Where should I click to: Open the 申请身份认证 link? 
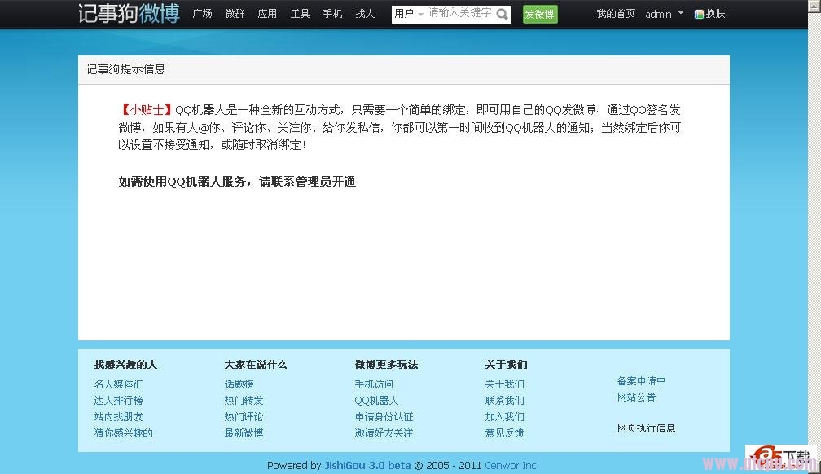click(384, 416)
